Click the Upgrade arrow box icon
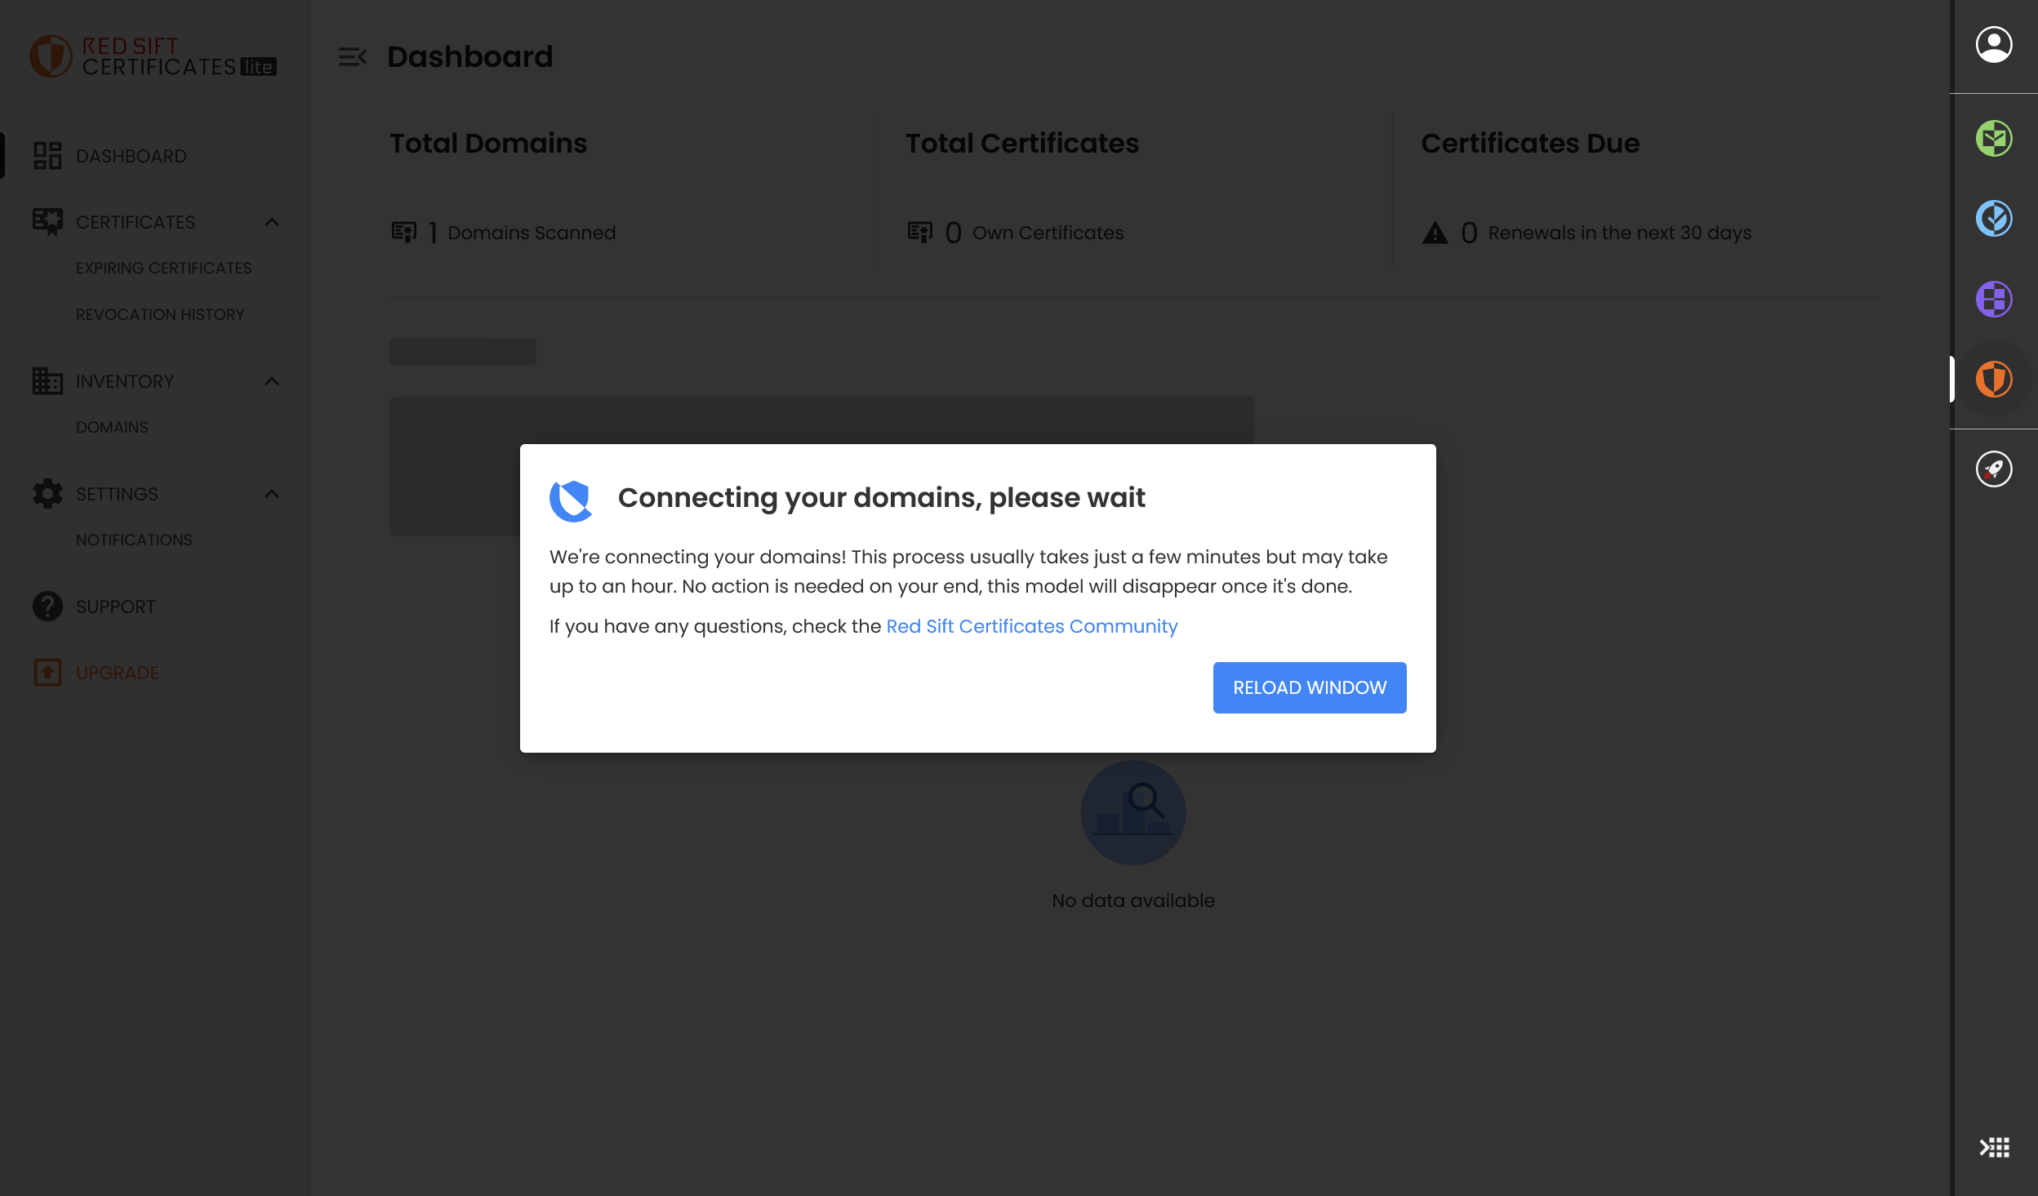 47,673
